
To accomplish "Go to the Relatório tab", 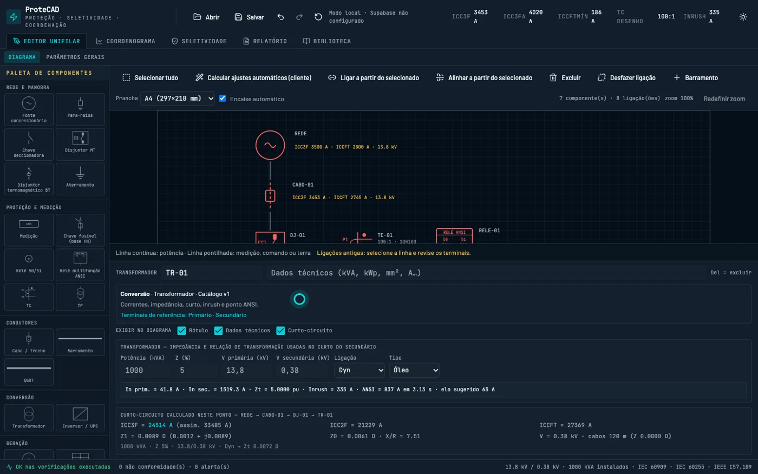I will coord(265,41).
